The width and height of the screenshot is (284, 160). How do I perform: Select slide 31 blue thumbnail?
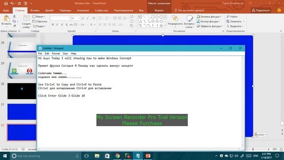click(22, 112)
